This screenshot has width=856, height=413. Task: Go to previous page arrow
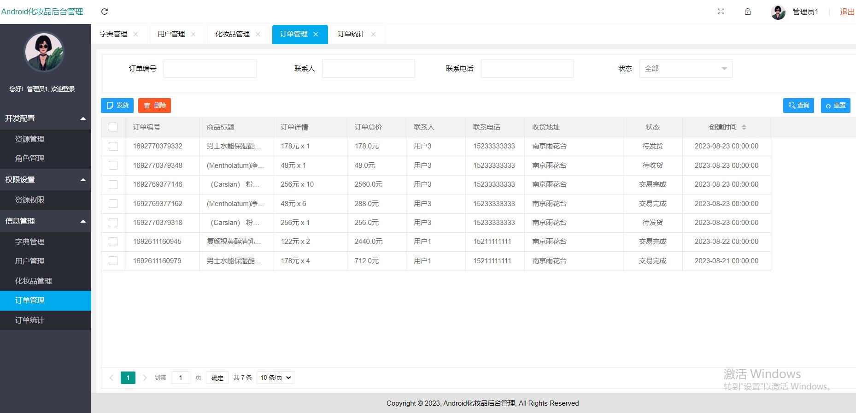point(111,378)
